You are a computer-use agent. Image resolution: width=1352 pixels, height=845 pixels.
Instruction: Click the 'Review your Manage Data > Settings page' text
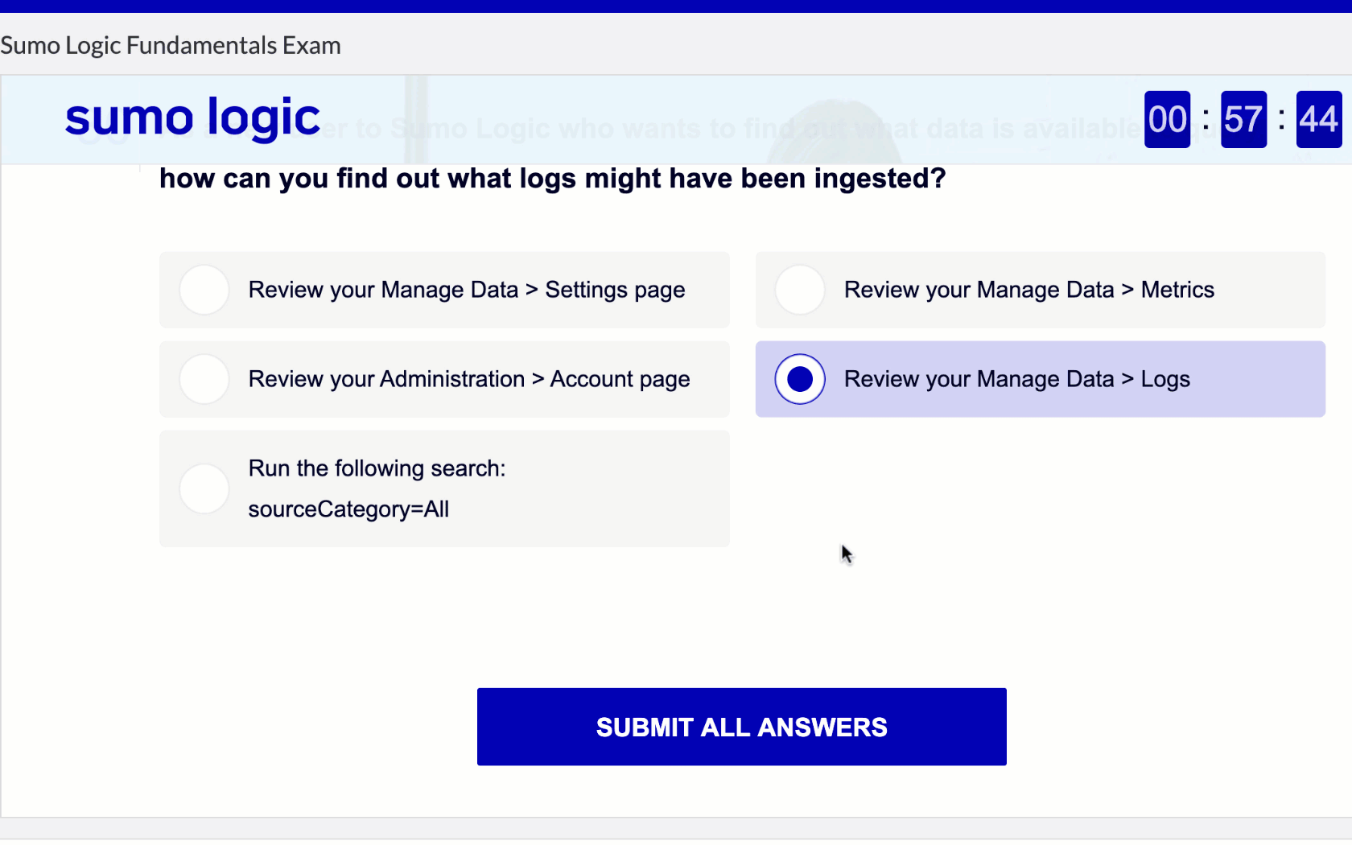click(467, 290)
